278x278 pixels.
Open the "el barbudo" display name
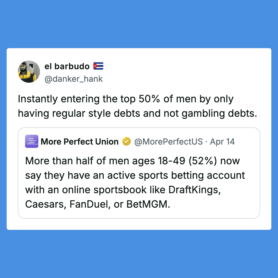[67, 66]
